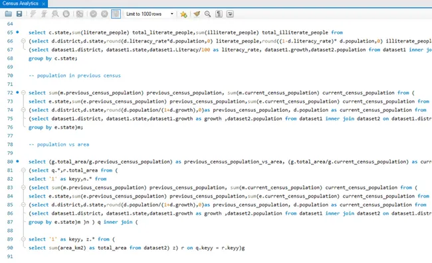Screen dimensions: 432x263
Task: Collapse the code fold at line 81
Action: pyautogui.click(x=23, y=170)
